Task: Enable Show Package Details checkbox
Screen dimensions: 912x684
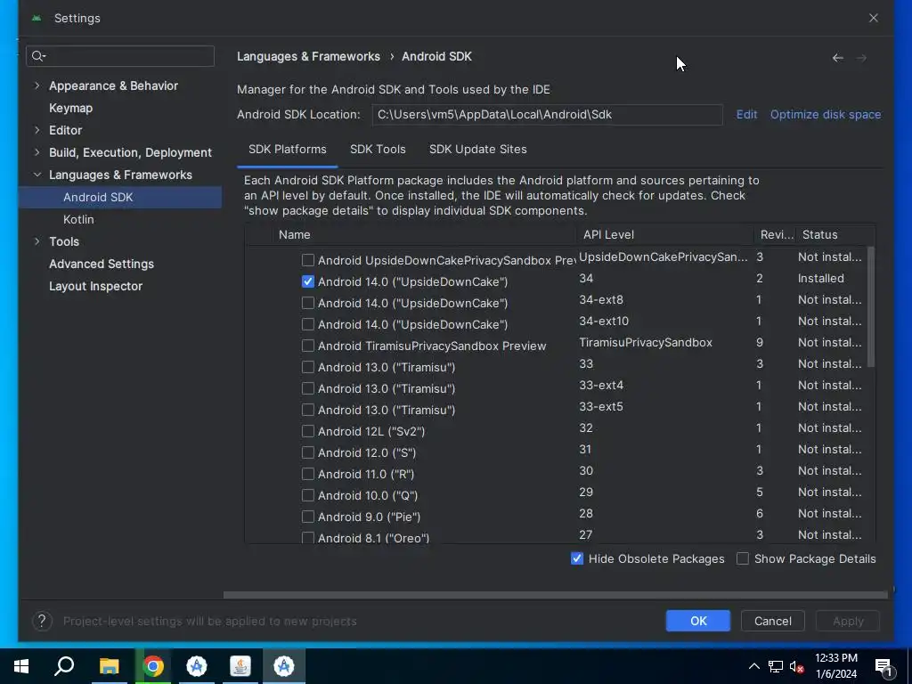Action: click(742, 558)
